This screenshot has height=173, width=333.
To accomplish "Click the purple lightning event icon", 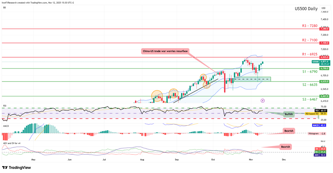I will point(262,100).
